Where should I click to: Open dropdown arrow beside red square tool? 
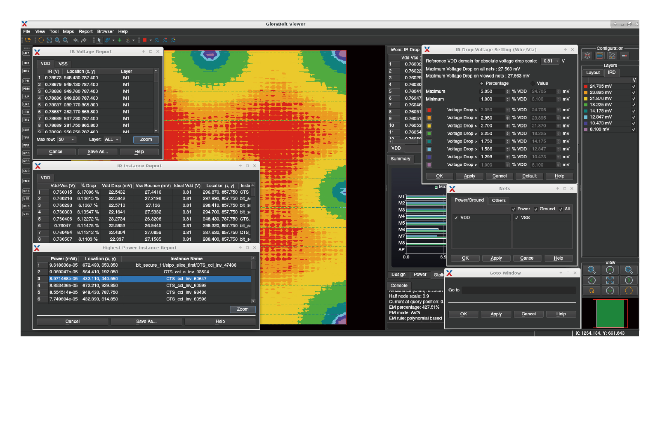tap(151, 40)
